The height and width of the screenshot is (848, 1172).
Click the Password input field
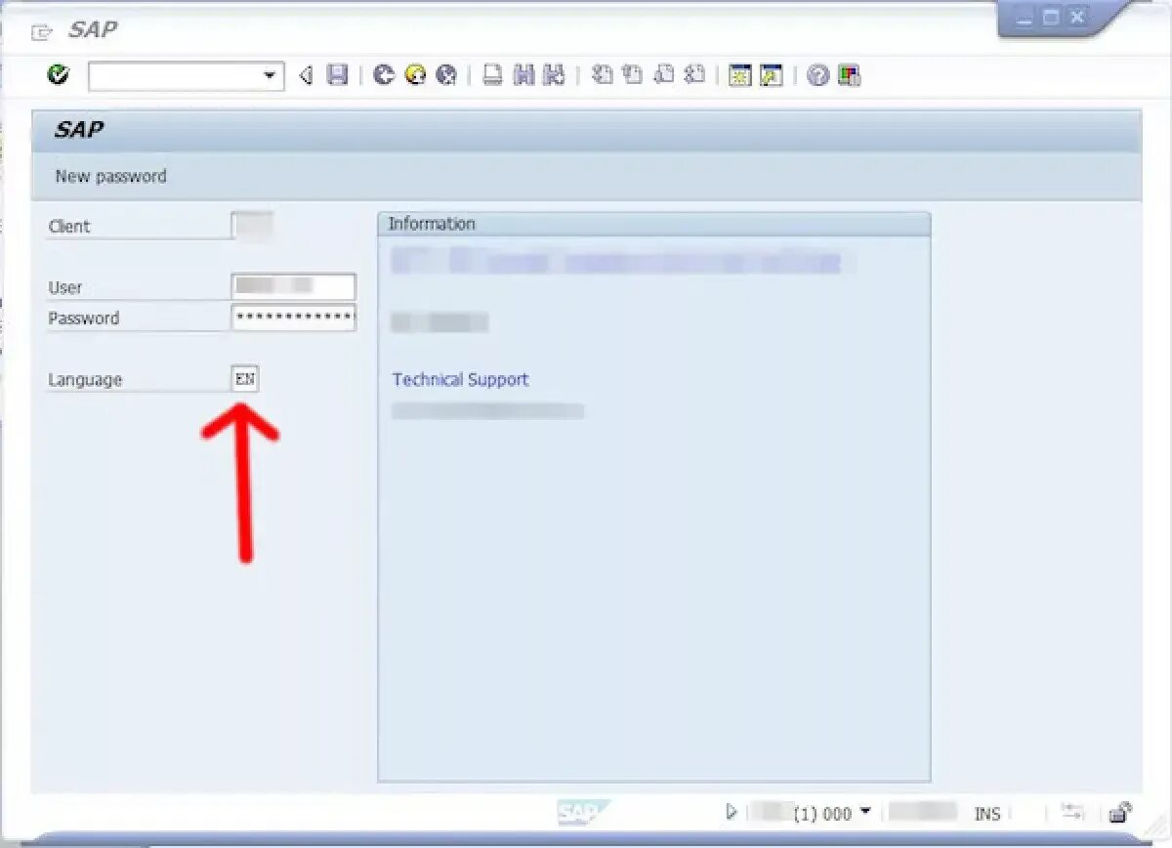pos(294,318)
